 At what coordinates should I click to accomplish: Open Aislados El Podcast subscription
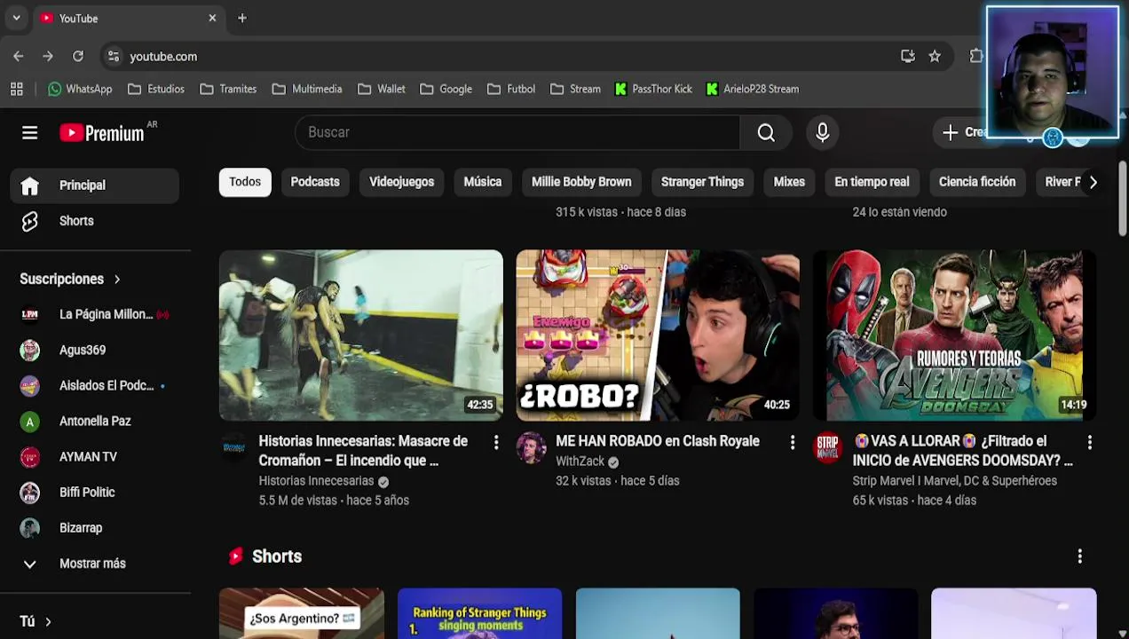tap(94, 385)
